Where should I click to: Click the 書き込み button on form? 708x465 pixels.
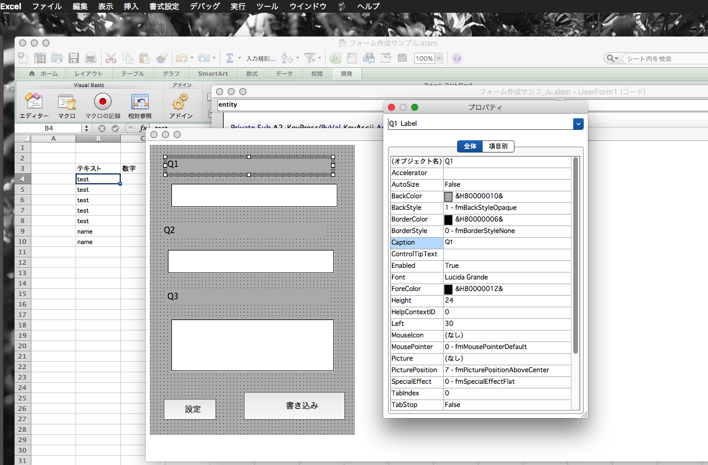click(294, 406)
